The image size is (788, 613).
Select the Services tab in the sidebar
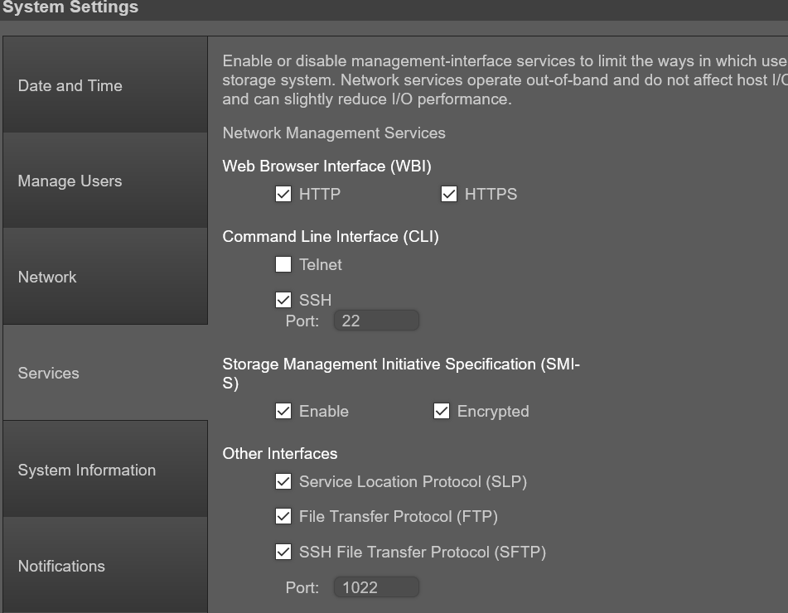click(105, 373)
